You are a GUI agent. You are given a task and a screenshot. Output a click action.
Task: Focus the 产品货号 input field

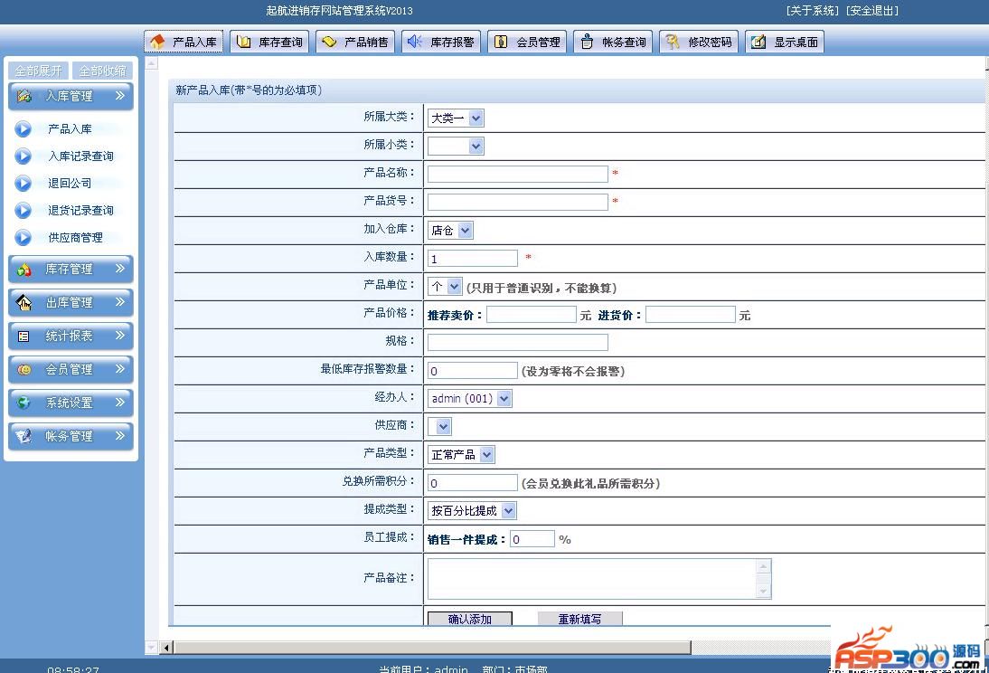pyautogui.click(x=518, y=202)
